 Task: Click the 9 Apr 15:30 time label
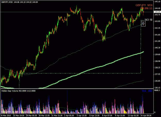coord(120,115)
